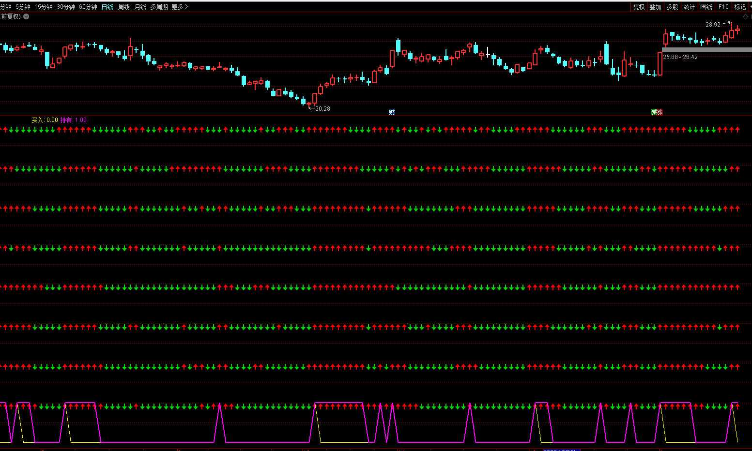
Task: Open the 复权 adjustment options
Action: click(x=639, y=7)
